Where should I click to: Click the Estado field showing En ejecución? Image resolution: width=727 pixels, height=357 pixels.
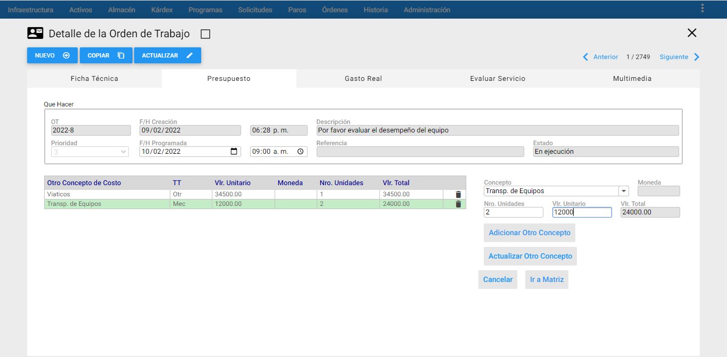(606, 152)
